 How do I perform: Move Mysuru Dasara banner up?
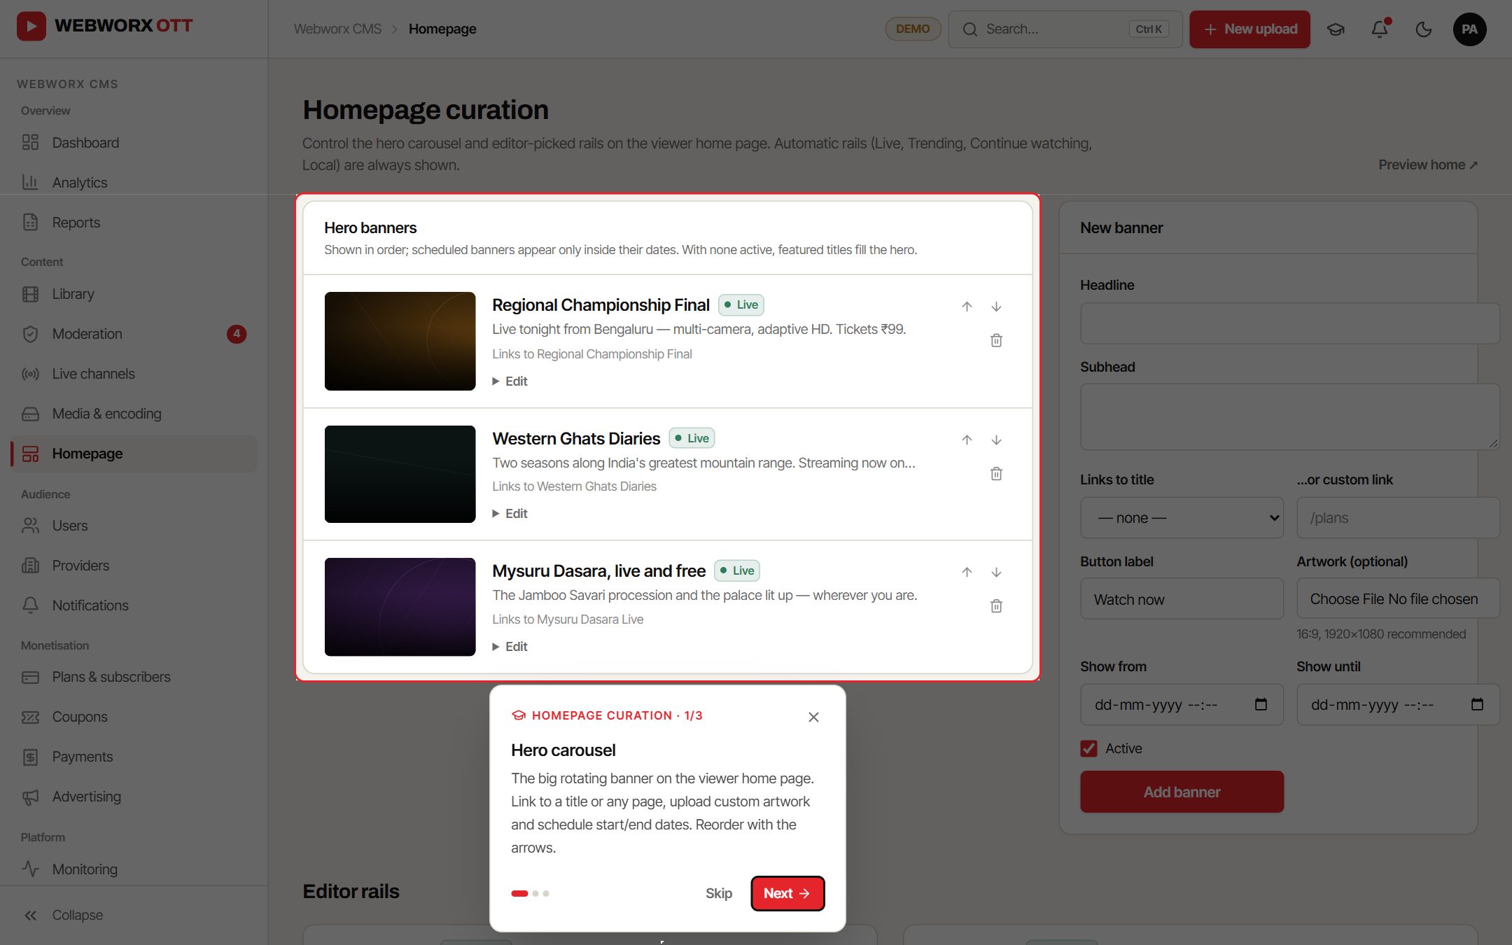(x=967, y=572)
